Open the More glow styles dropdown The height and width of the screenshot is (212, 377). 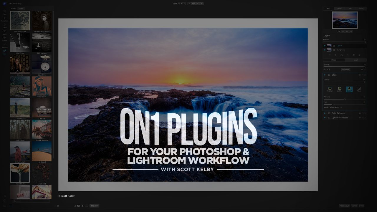point(359,89)
